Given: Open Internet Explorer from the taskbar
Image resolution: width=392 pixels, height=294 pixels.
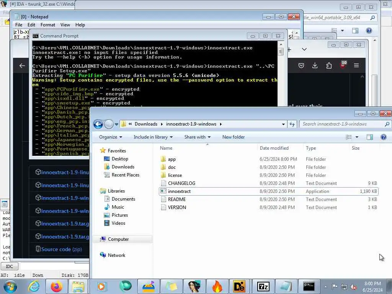Looking at the screenshot, I should tap(34, 286).
